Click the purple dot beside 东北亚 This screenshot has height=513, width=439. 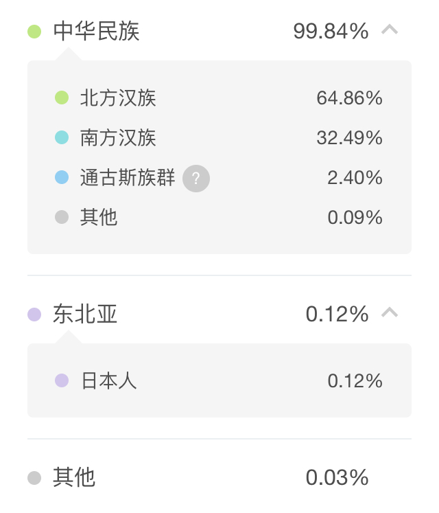(34, 315)
